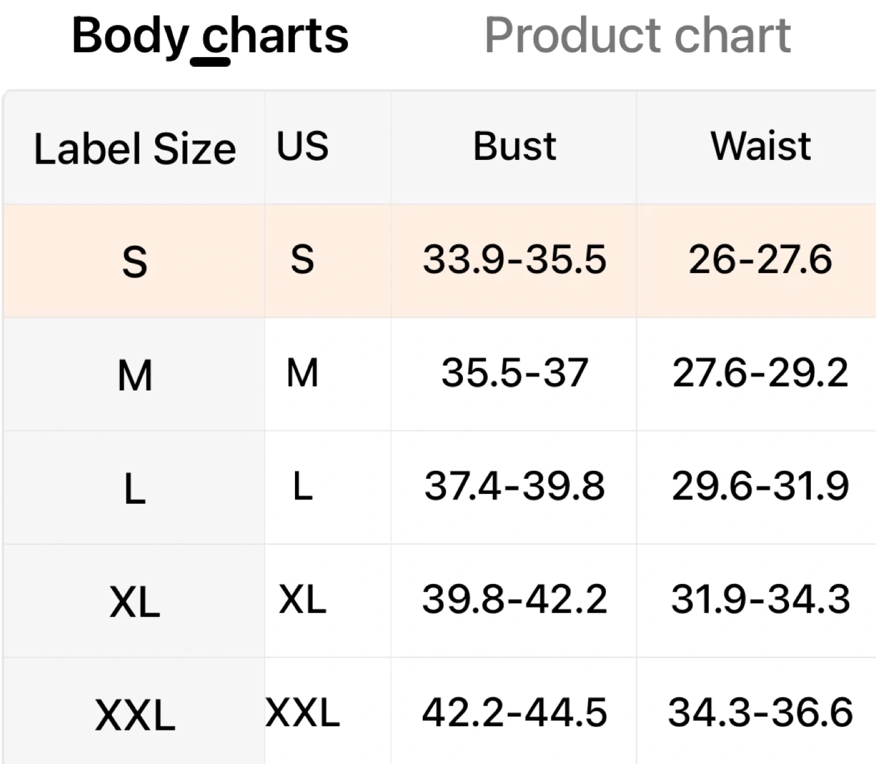Image resolution: width=876 pixels, height=764 pixels.
Task: Select the XL row in Label Size column
Action: coord(134,602)
